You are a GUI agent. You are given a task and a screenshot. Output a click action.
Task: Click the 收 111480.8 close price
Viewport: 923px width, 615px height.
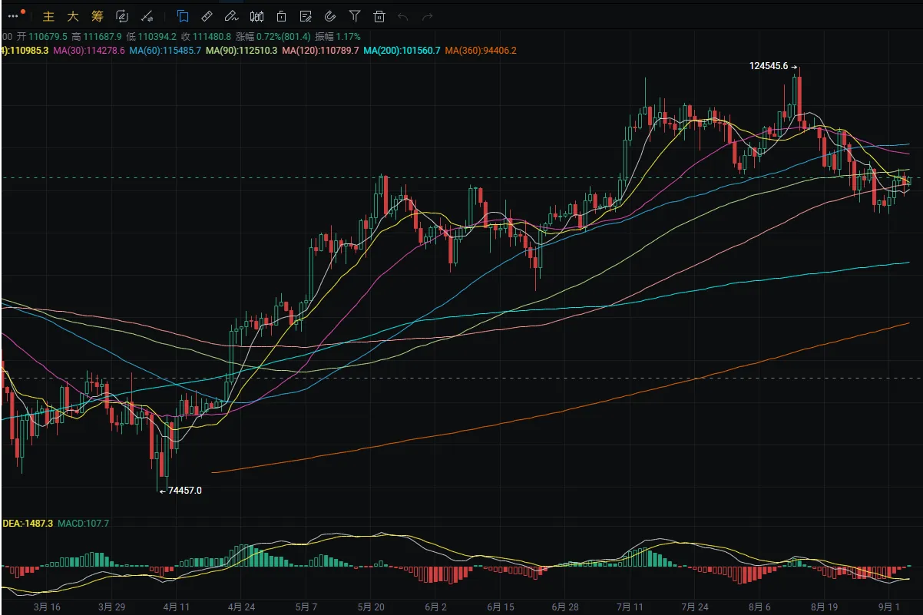pos(207,36)
